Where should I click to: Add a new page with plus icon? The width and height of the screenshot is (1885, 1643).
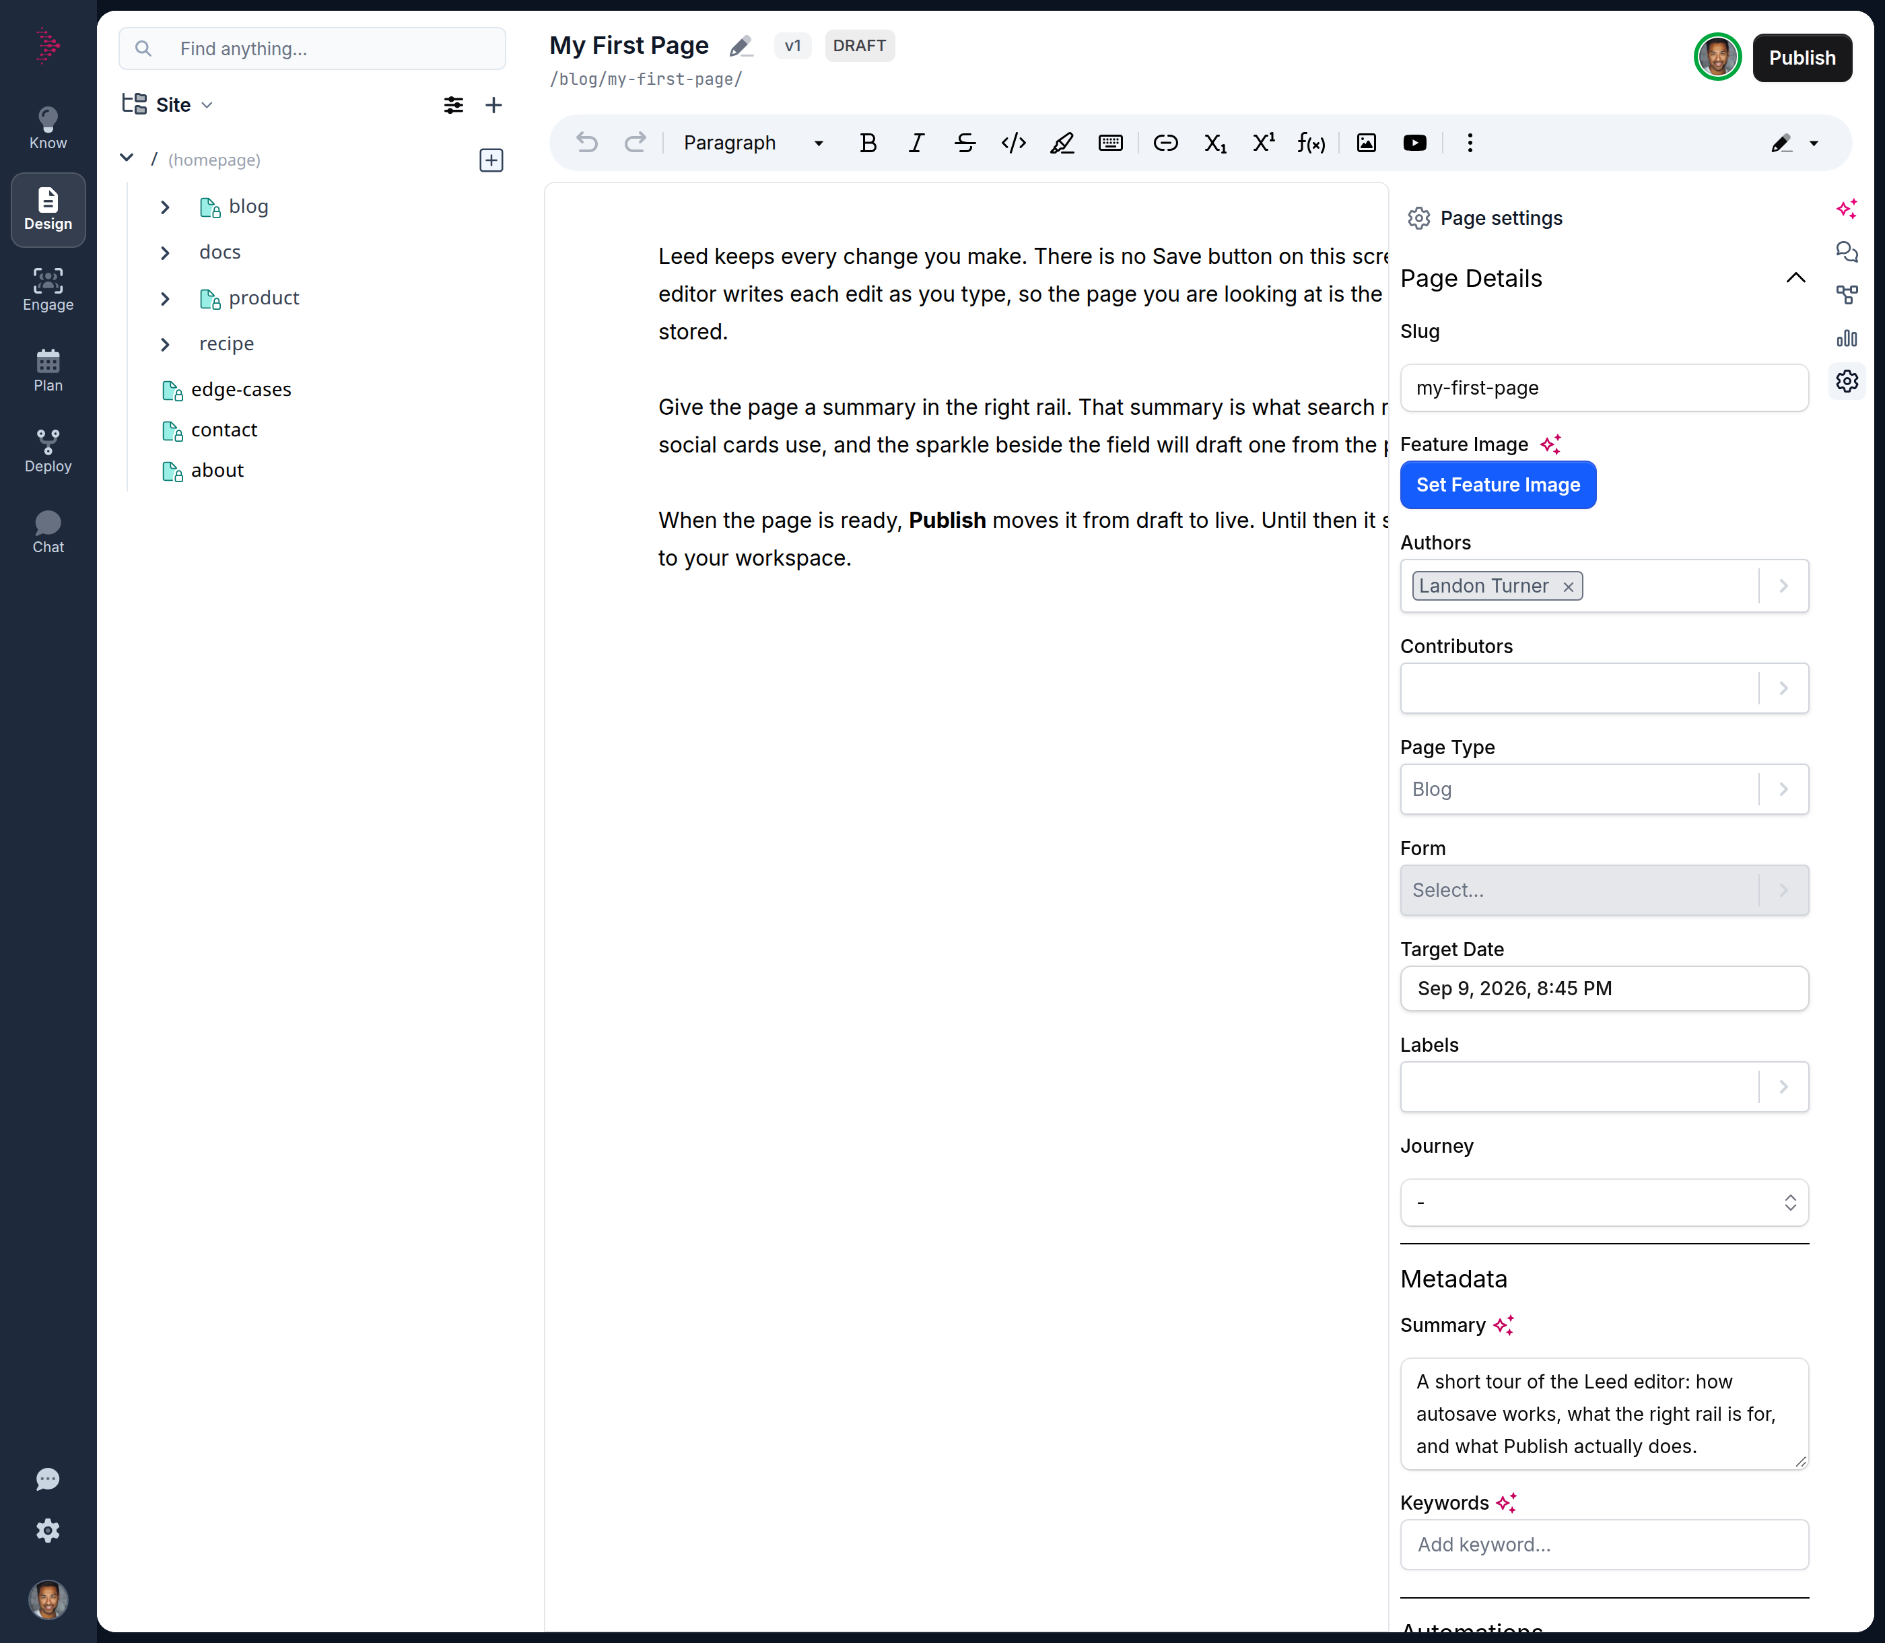[493, 106]
